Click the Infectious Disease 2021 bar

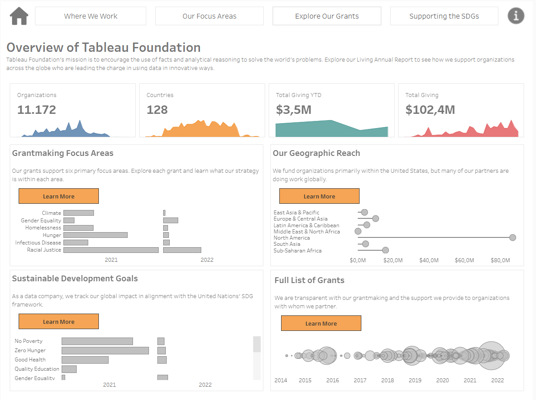coord(76,242)
